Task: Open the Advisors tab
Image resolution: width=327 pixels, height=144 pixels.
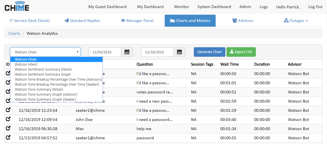Action: pyautogui.click(x=243, y=21)
